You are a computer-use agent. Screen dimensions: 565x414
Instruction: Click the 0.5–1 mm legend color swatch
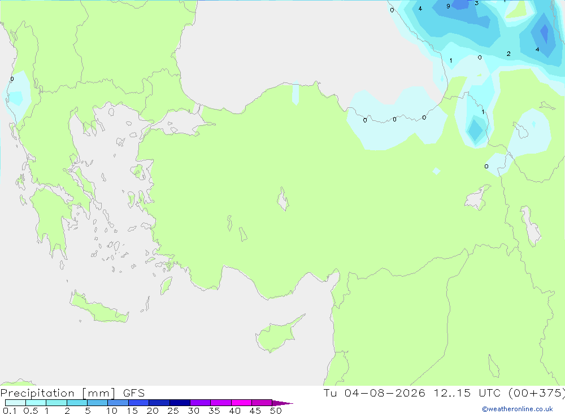(36, 403)
